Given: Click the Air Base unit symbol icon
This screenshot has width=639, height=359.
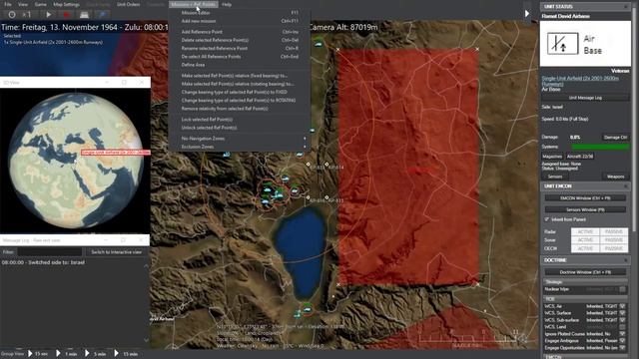Looking at the screenshot, I should (562, 44).
